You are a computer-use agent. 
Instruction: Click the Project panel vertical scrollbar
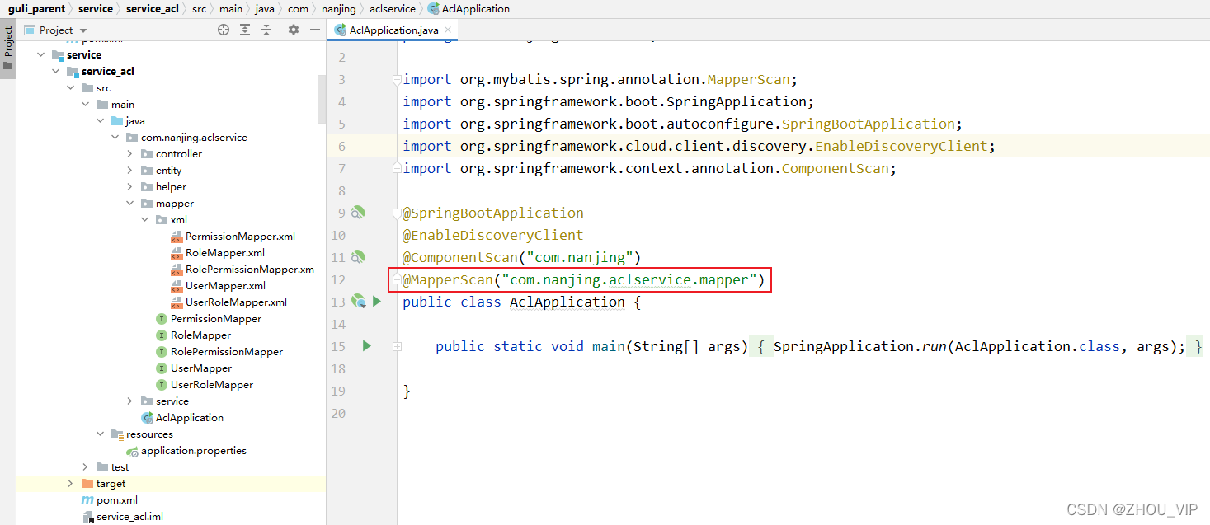click(x=322, y=99)
